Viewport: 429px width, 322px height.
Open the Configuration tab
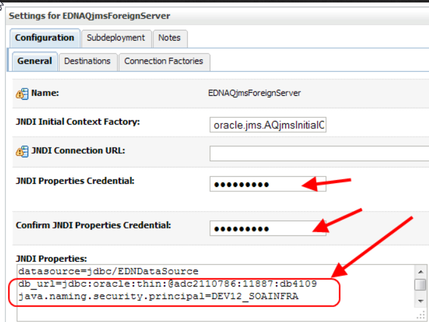click(45, 38)
